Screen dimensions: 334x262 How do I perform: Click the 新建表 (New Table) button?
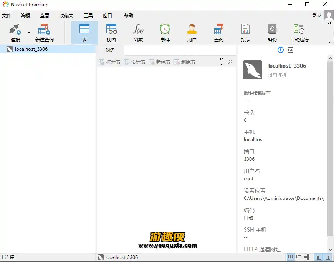click(159, 62)
